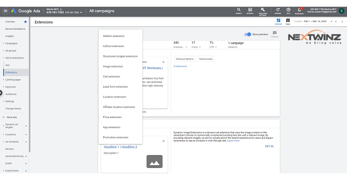Open Ads page in sidebar

pos(8,65)
